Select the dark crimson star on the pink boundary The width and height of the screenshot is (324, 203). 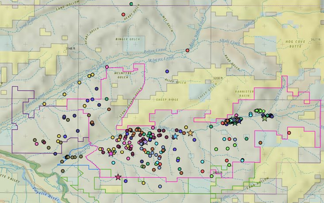coord(118,177)
